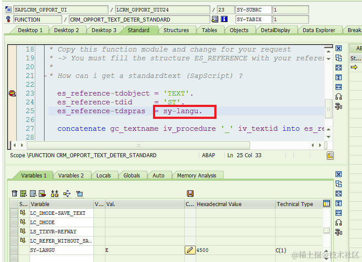This screenshot has width=362, height=262.
Task: Maximize the Variables panel horizontally
Action: [x=339, y=213]
